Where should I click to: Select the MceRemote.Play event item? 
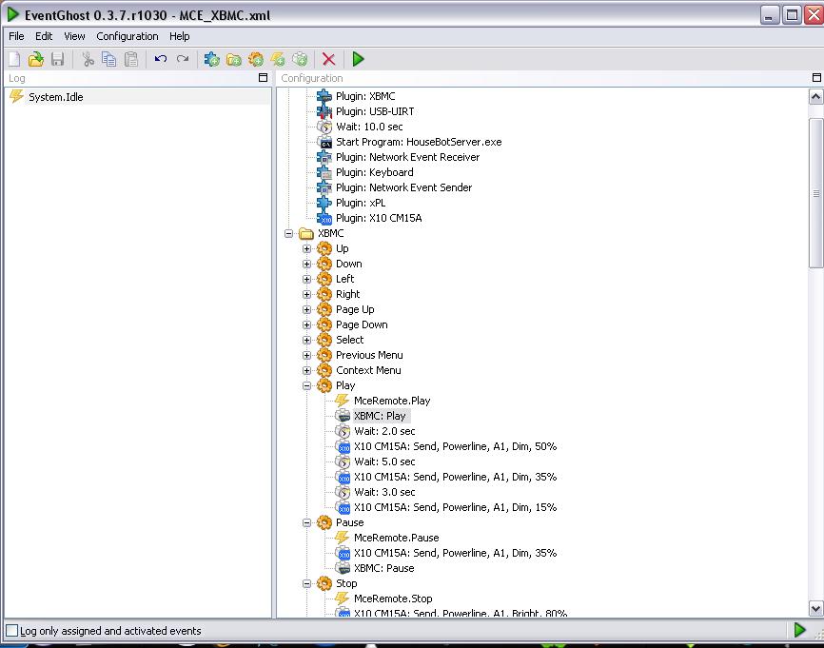click(392, 401)
